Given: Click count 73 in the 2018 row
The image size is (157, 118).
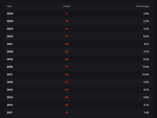Looking at the screenshot, I should [x=66, y=67].
